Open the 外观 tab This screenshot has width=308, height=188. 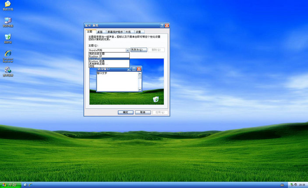[x=128, y=32]
